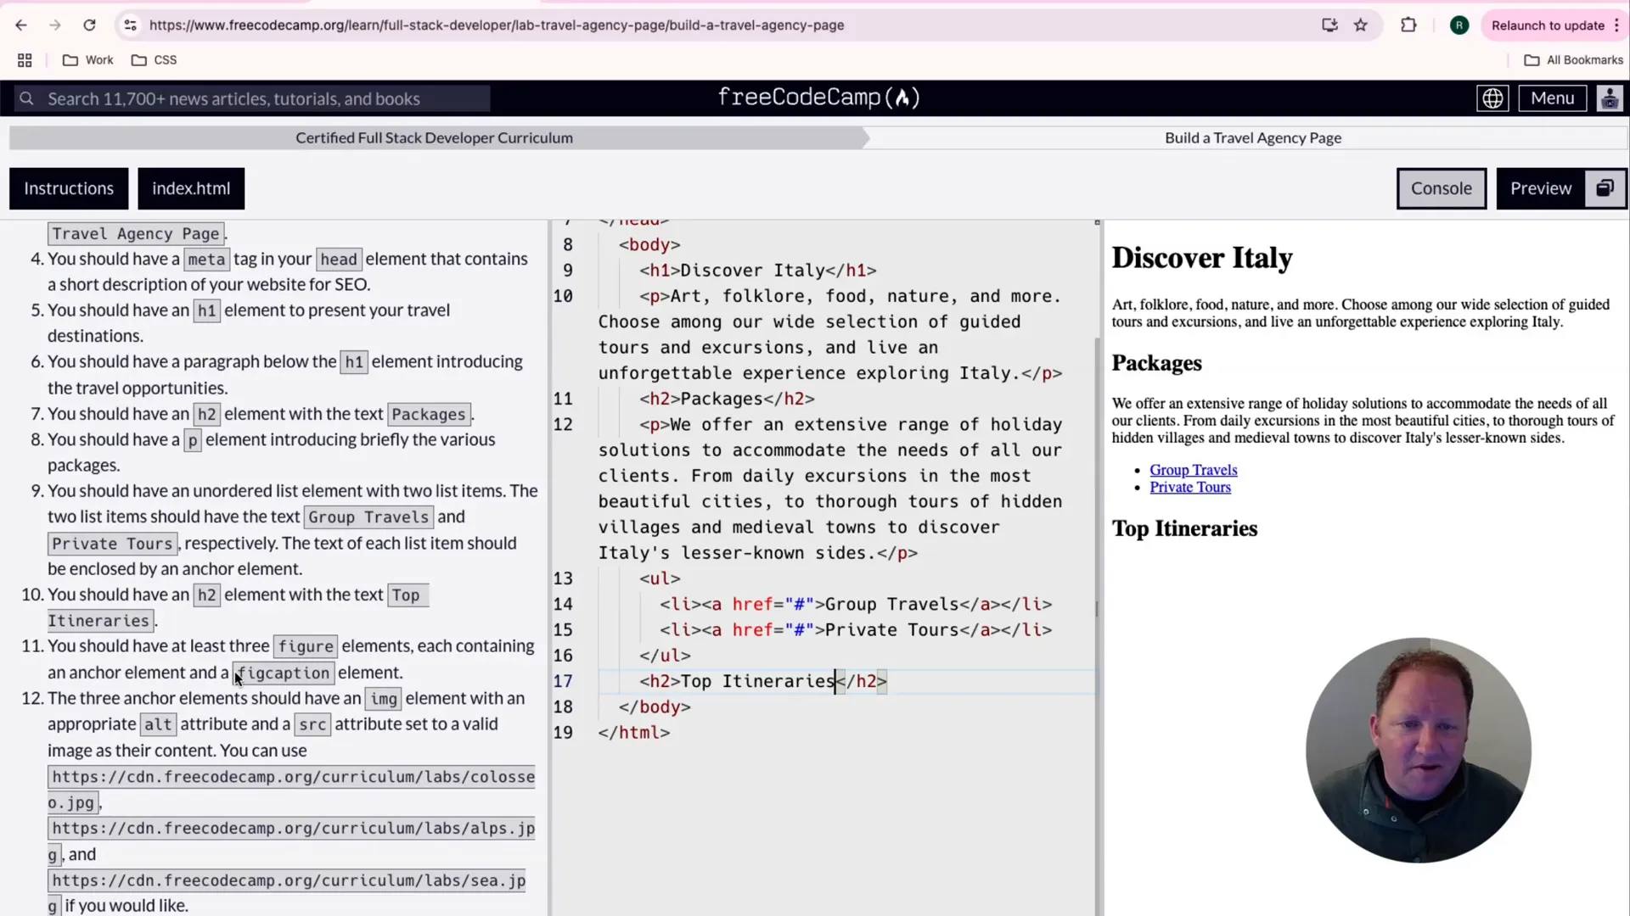Click the search magnifier icon
1630x916 pixels.
[x=27, y=99]
